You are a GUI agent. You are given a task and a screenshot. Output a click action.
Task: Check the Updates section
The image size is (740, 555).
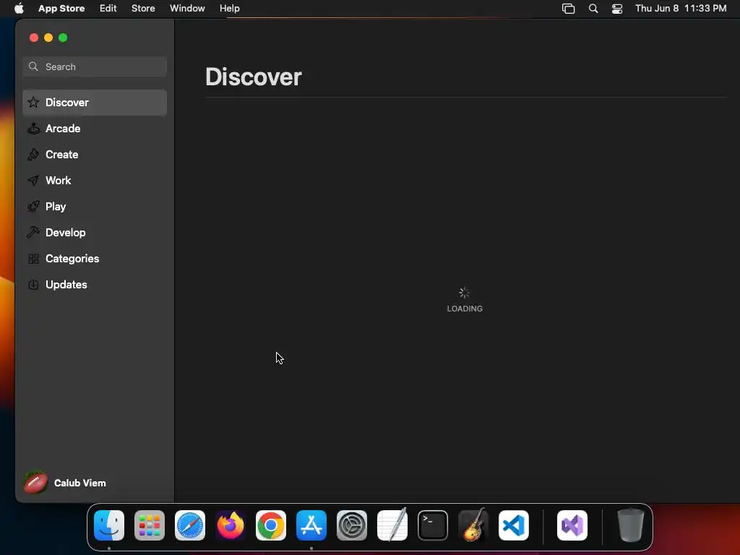(95, 285)
